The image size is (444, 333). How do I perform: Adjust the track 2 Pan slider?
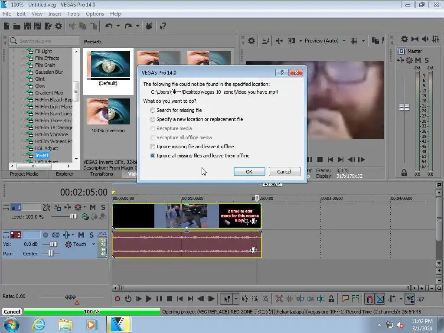click(50, 253)
